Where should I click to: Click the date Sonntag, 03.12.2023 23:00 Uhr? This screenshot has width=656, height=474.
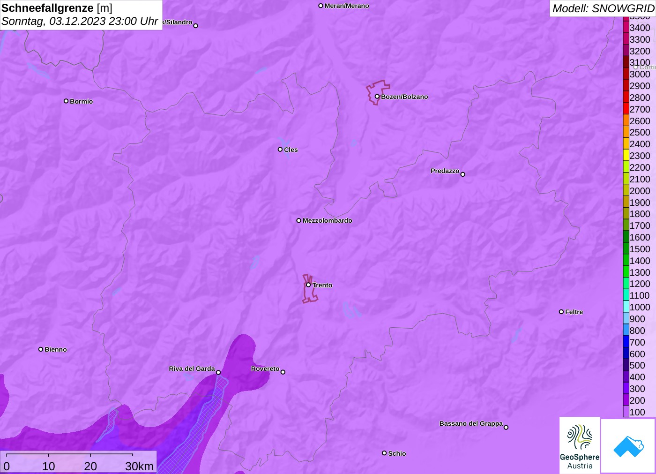(80, 21)
